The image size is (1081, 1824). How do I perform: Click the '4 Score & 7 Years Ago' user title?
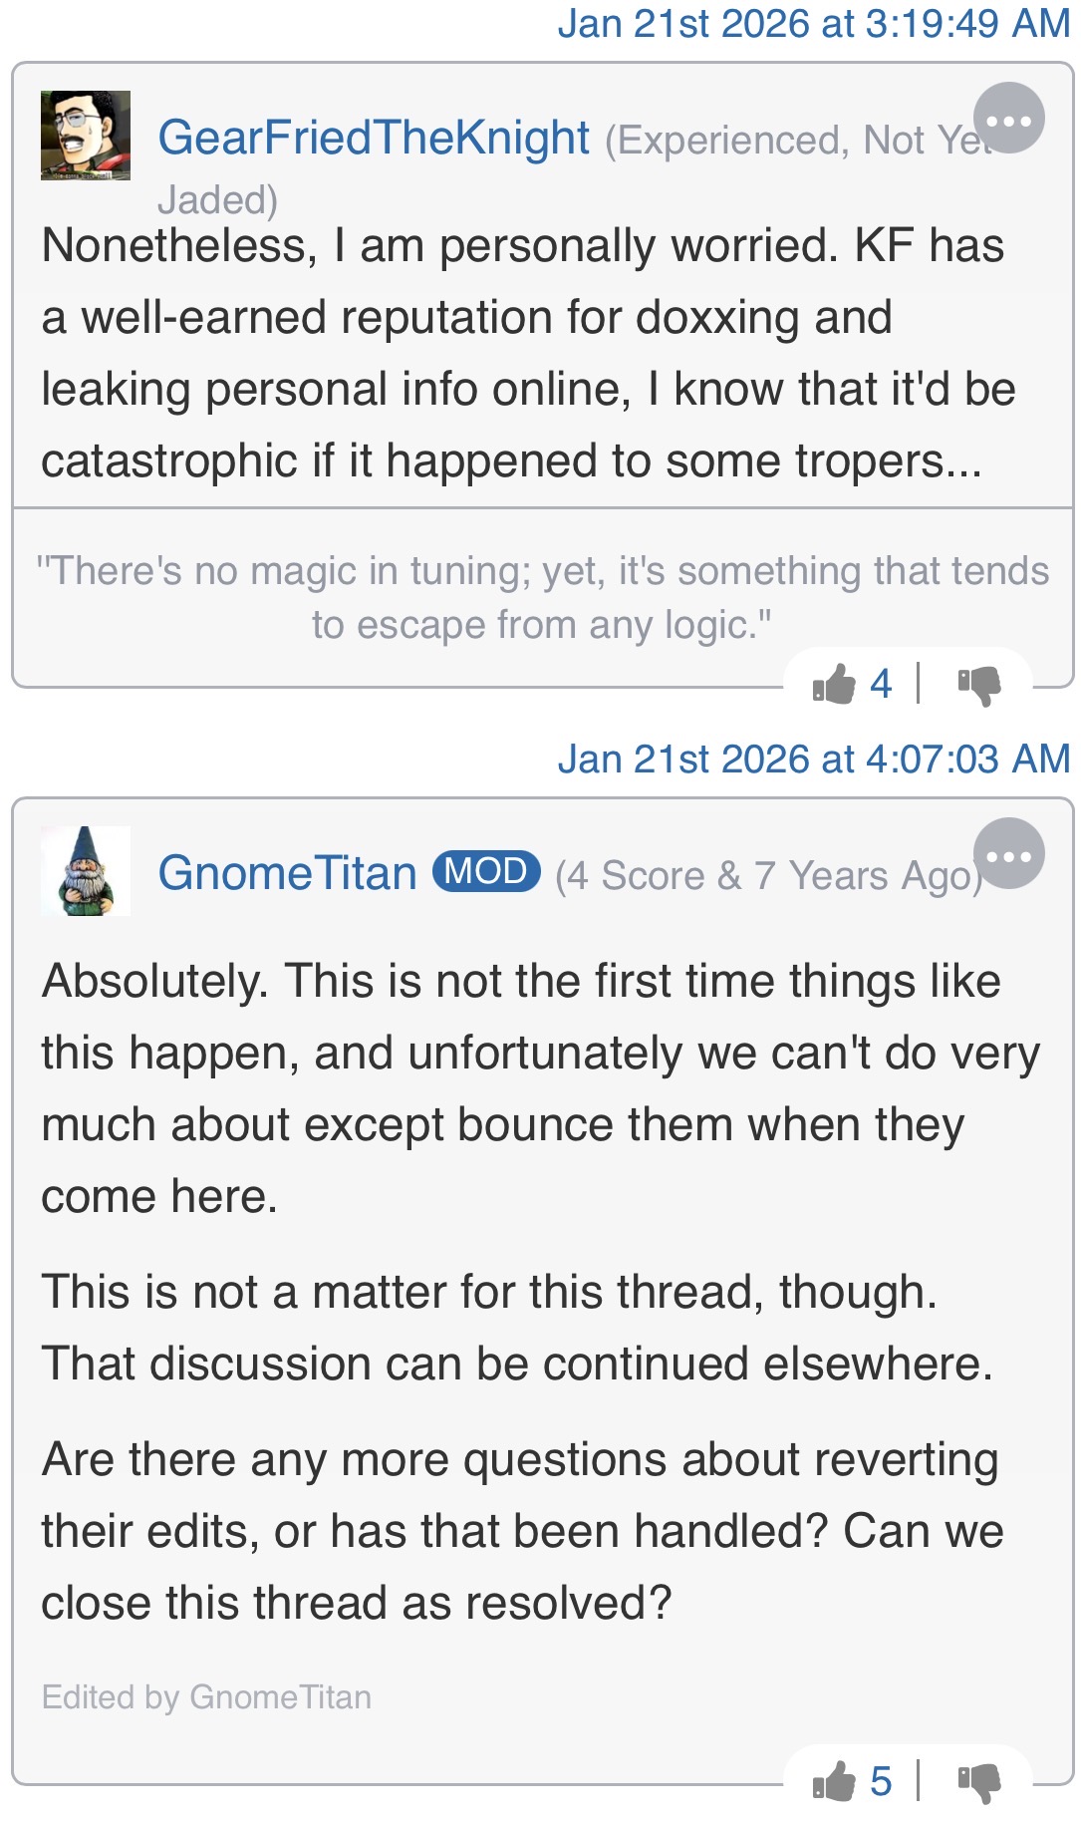tap(769, 875)
